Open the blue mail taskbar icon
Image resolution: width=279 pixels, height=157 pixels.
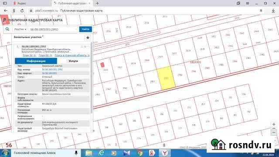click(x=127, y=153)
